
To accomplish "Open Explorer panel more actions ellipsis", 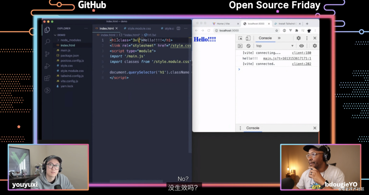I will [86, 28].
